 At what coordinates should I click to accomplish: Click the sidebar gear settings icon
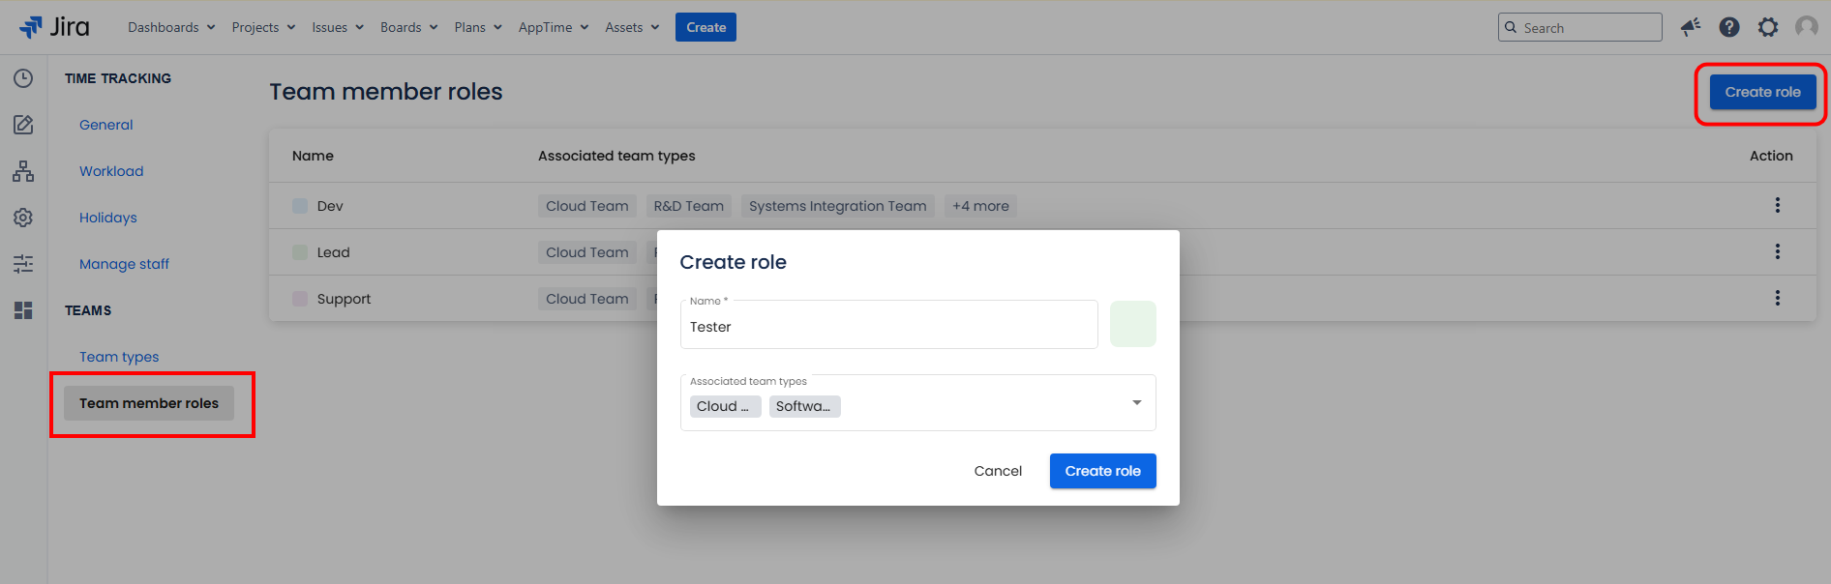pyautogui.click(x=23, y=218)
